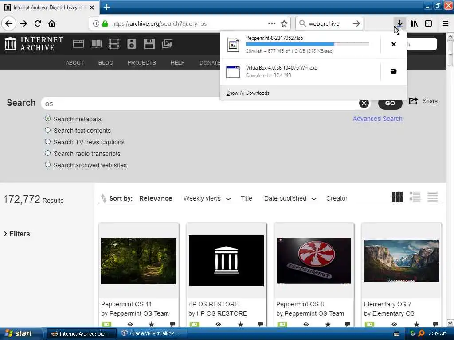Image resolution: width=454 pixels, height=340 pixels.
Task: Bookmark this page with the star
Action: pyautogui.click(x=284, y=23)
